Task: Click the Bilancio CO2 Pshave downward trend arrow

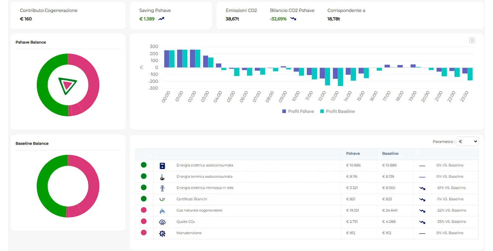Action: point(293,19)
